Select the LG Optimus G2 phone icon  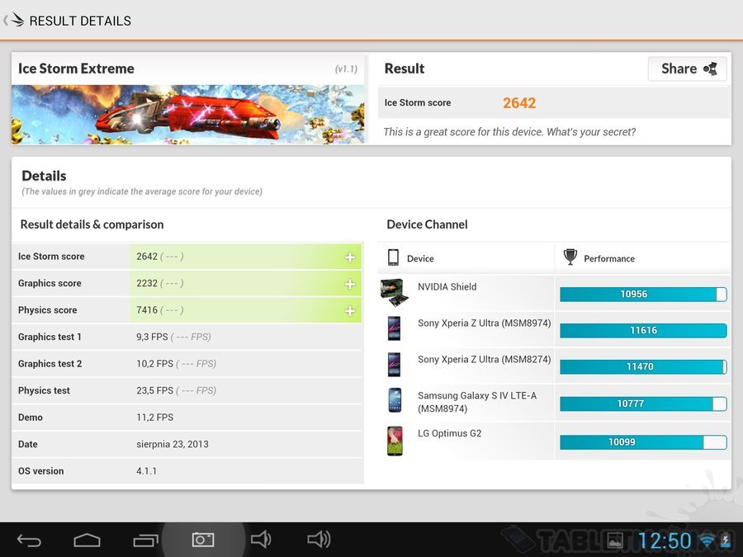pyautogui.click(x=395, y=441)
